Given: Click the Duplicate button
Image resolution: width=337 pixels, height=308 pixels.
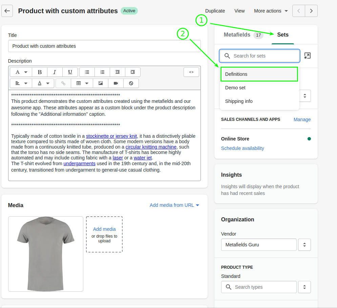Looking at the screenshot, I should tap(215, 10).
